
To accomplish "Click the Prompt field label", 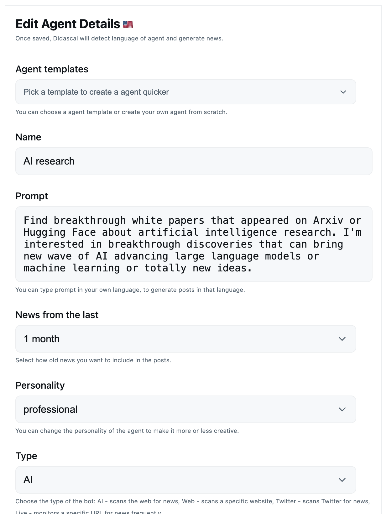I will [x=32, y=196].
